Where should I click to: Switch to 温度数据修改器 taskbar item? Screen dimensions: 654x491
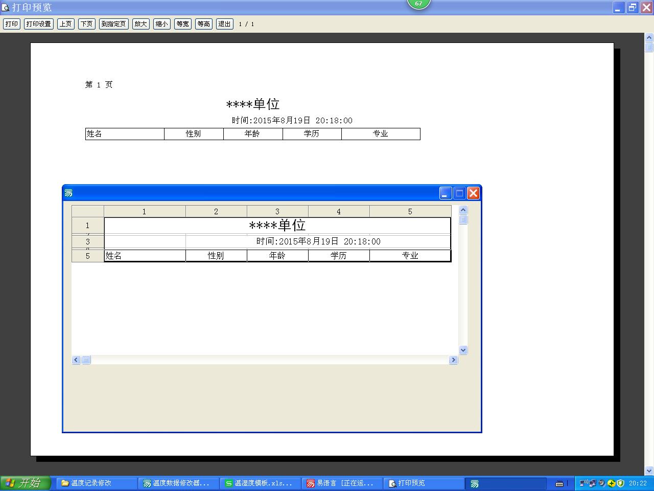178,483
